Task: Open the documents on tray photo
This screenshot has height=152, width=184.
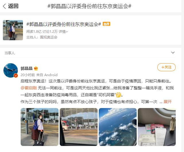Action: click(157, 127)
